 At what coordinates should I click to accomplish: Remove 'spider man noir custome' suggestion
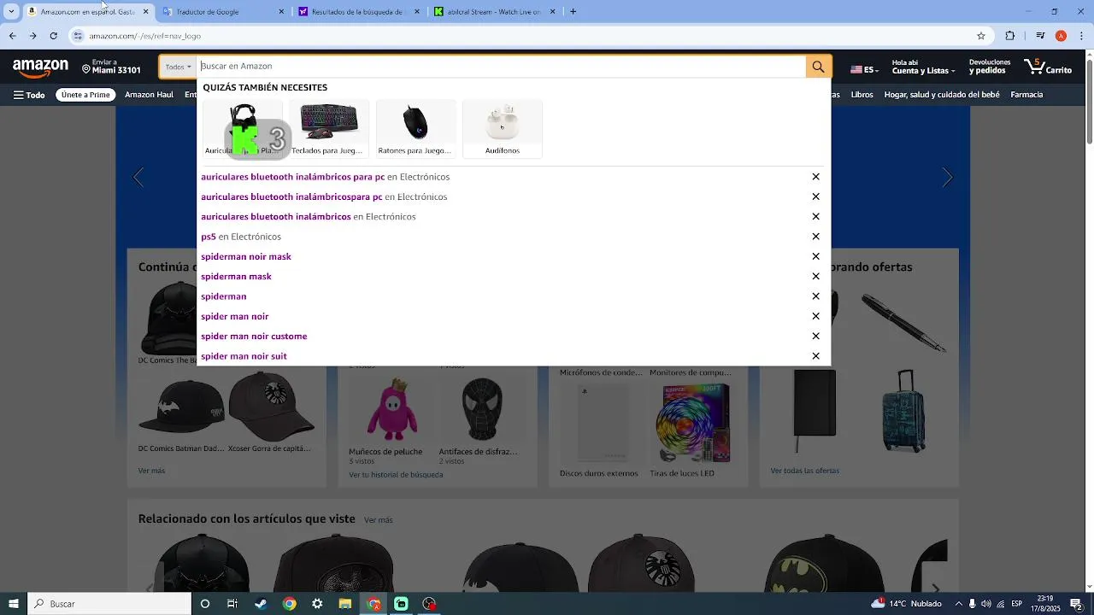[815, 337]
